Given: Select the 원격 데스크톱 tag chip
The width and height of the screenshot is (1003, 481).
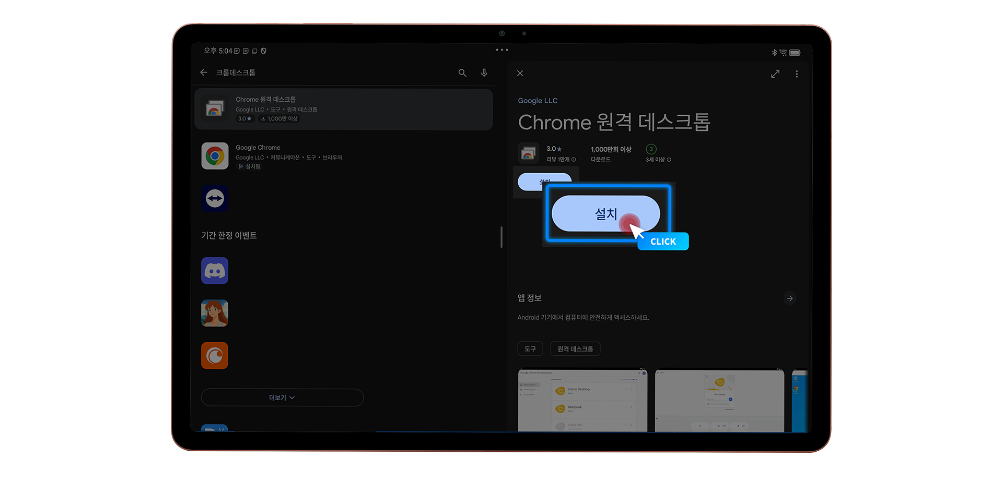Looking at the screenshot, I should pos(575,349).
